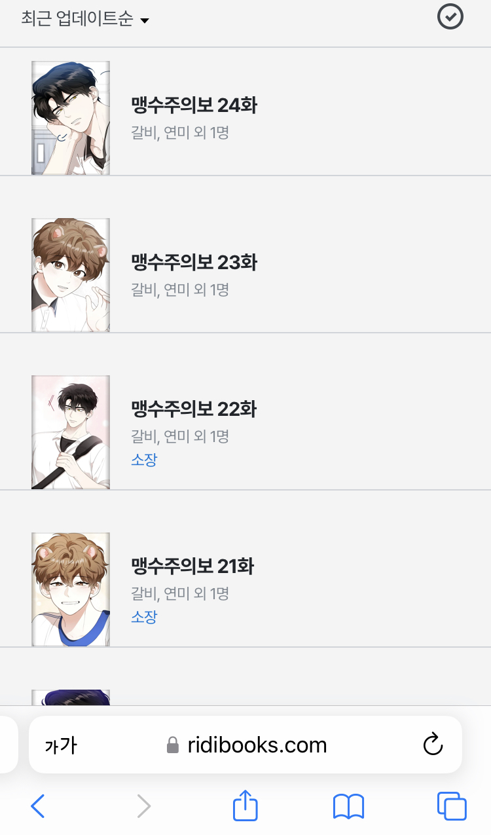Select the 맹수주의보 21화 title
Screen dimensions: 491x835
[192, 566]
